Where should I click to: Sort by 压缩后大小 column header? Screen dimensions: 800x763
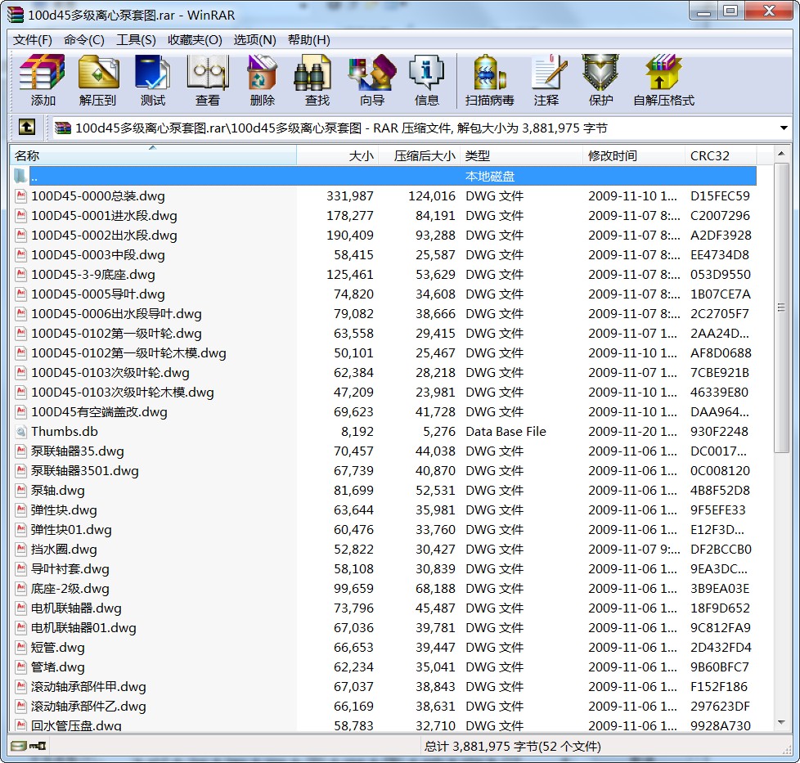click(419, 155)
